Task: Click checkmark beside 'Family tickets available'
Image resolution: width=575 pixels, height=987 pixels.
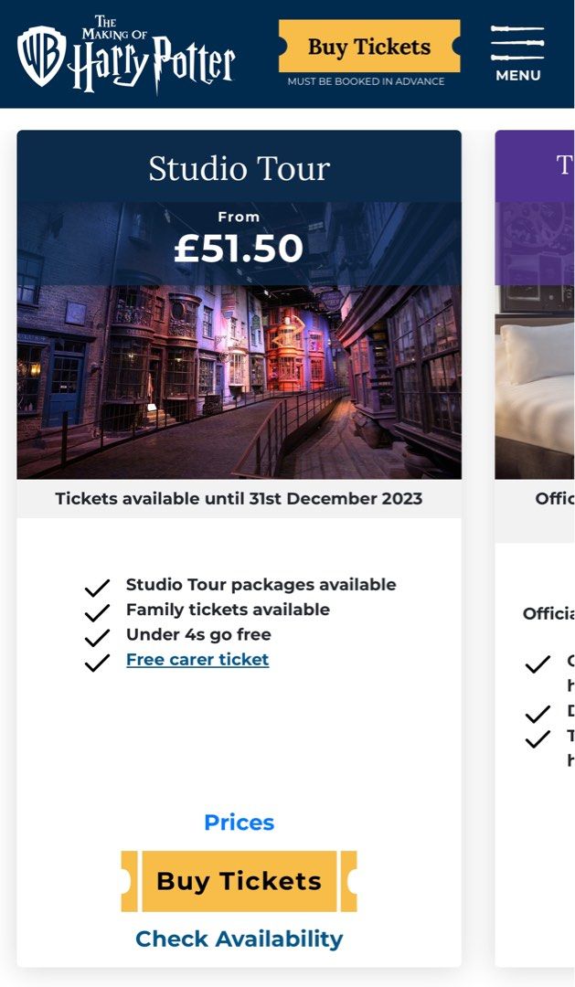Action: tap(99, 610)
